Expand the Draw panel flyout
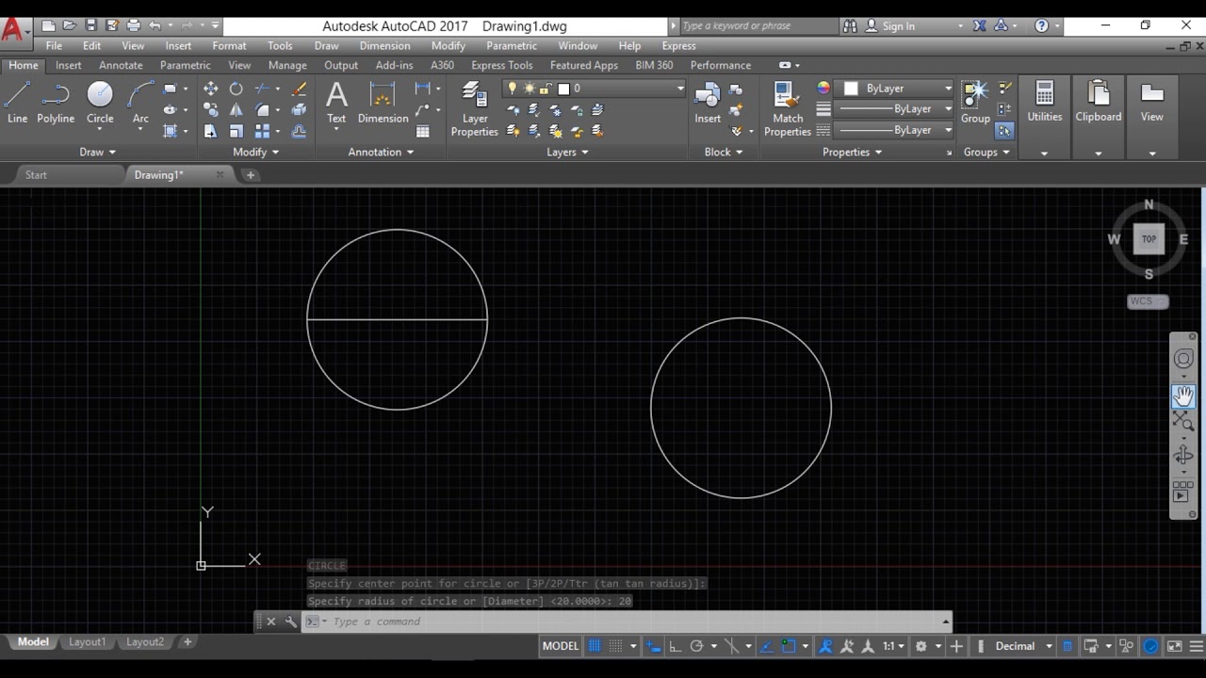The width and height of the screenshot is (1206, 678). pyautogui.click(x=98, y=152)
